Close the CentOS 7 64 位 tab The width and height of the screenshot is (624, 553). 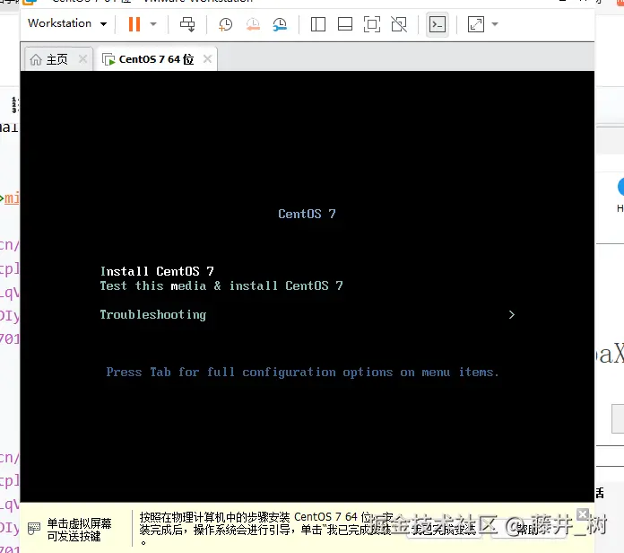(x=207, y=59)
